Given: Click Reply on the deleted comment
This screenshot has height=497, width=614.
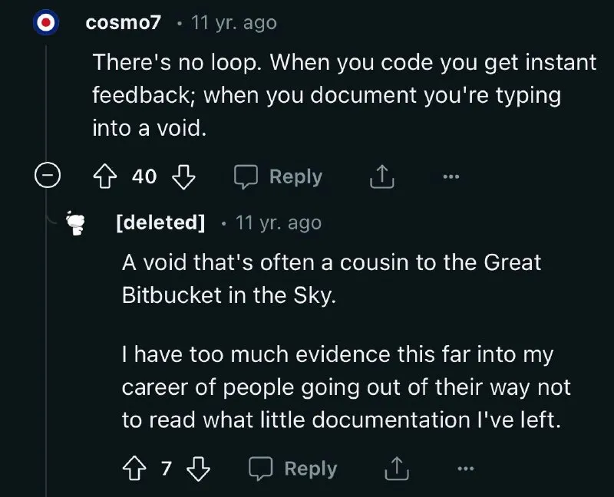Looking at the screenshot, I should pyautogui.click(x=310, y=468).
